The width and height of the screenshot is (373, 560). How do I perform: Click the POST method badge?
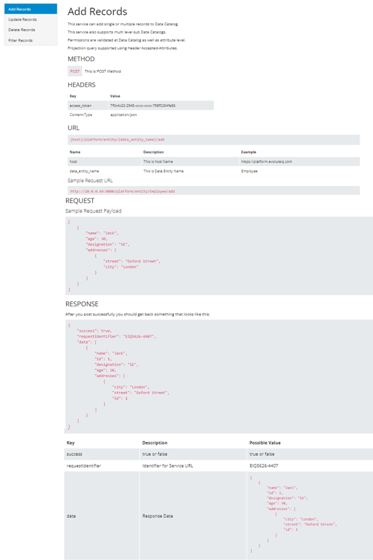[x=75, y=71]
